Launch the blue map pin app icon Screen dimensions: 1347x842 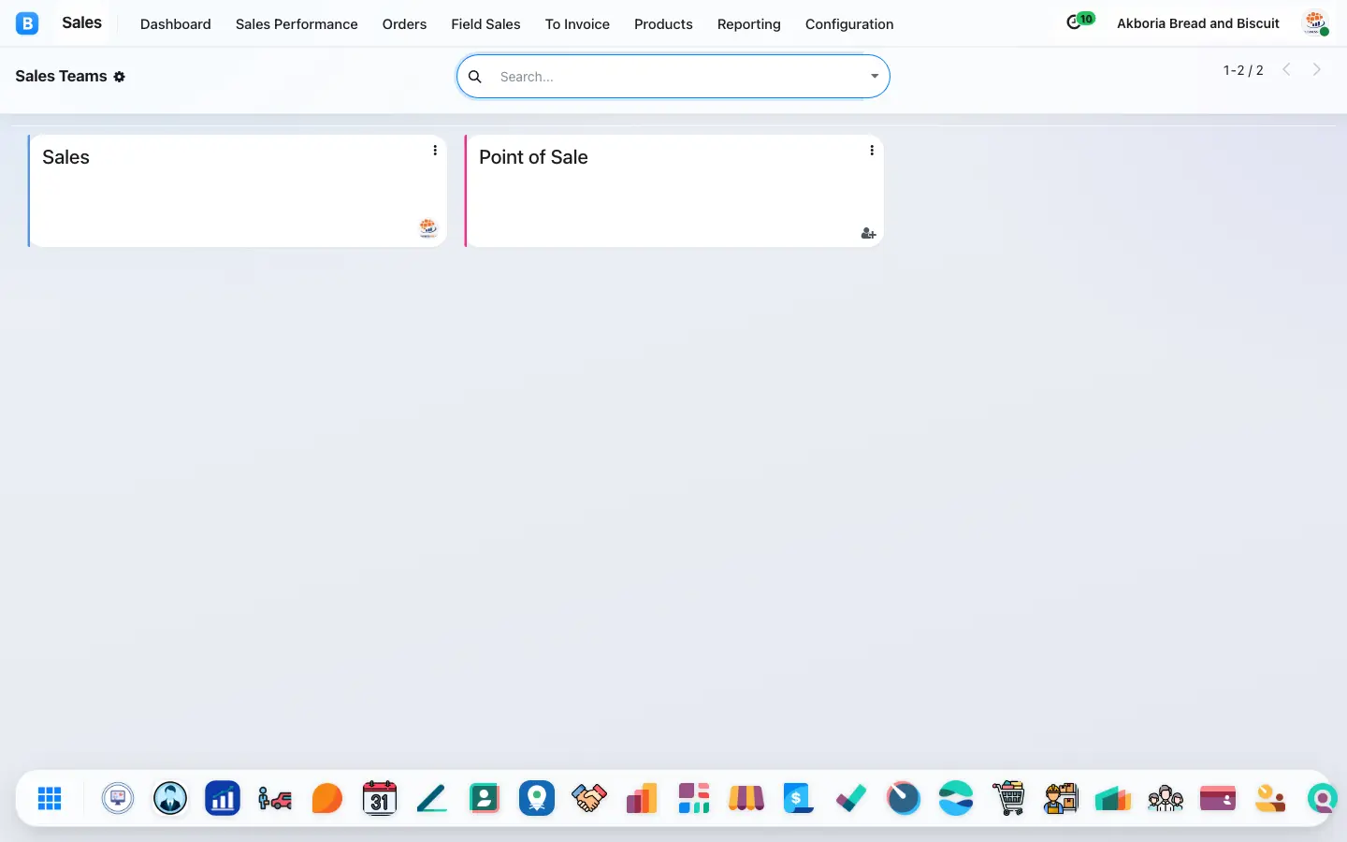(x=537, y=798)
